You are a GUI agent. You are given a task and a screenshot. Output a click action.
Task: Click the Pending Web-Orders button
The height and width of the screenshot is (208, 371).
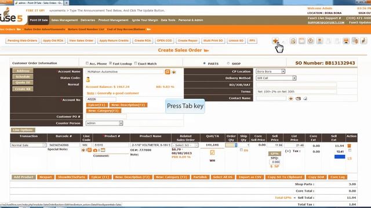coord(22,41)
